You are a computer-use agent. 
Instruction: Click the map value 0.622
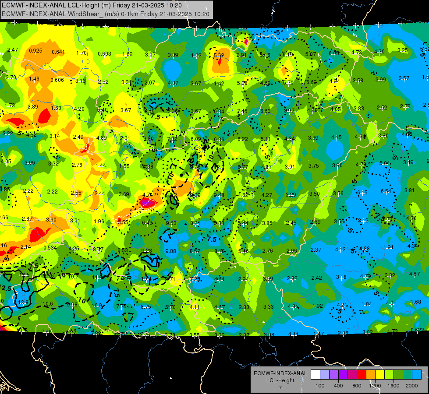tap(417, 330)
